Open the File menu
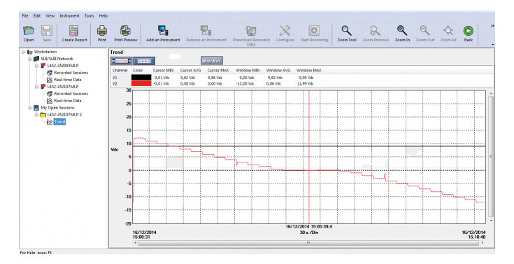This screenshot has width=514, height=264. (x=25, y=16)
